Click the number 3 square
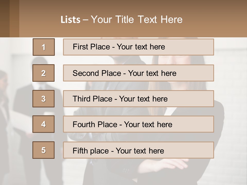247x185 pixels. click(x=43, y=99)
